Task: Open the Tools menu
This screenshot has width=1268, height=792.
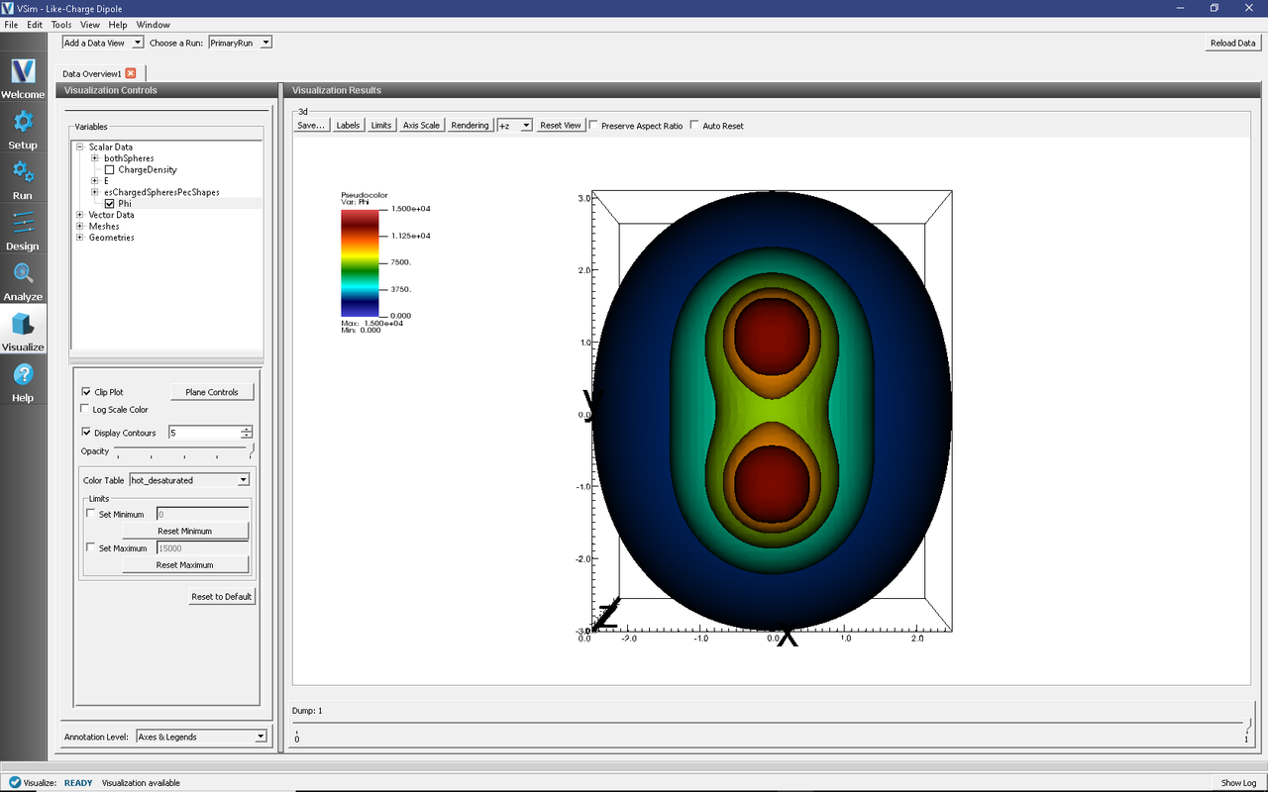Action: tap(61, 25)
